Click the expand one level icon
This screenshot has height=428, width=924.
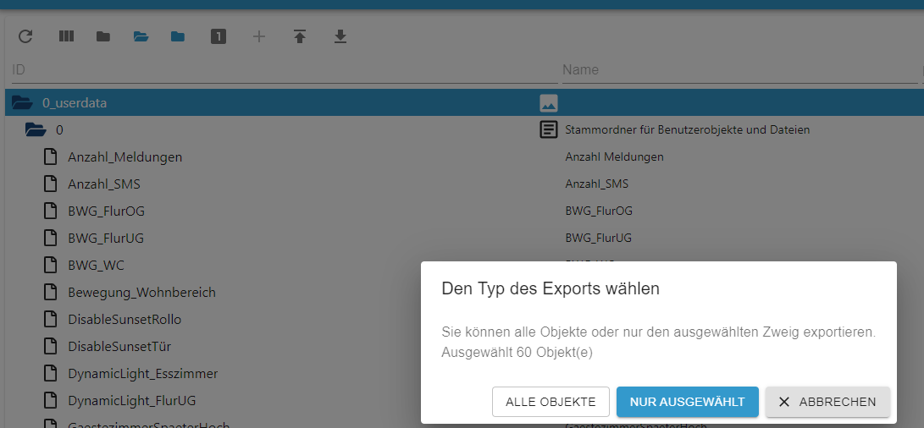coord(219,37)
